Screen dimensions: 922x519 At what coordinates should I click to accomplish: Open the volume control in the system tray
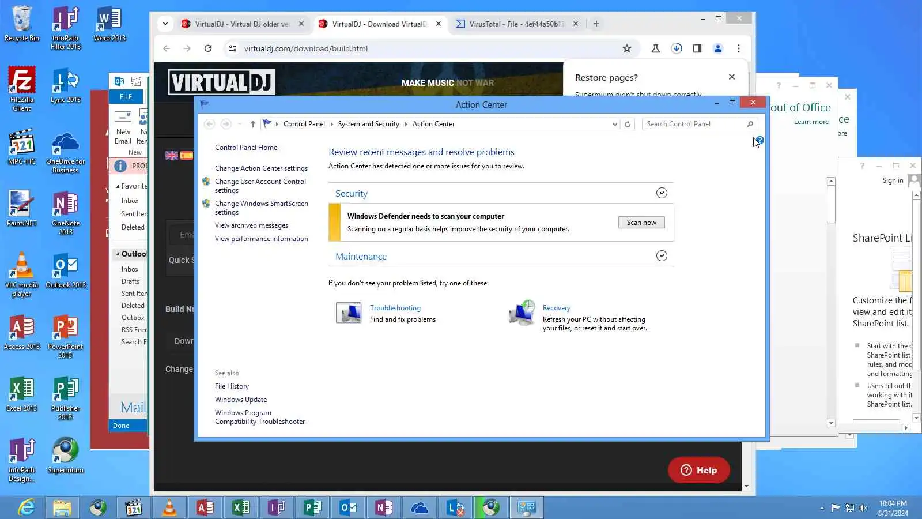point(863,508)
